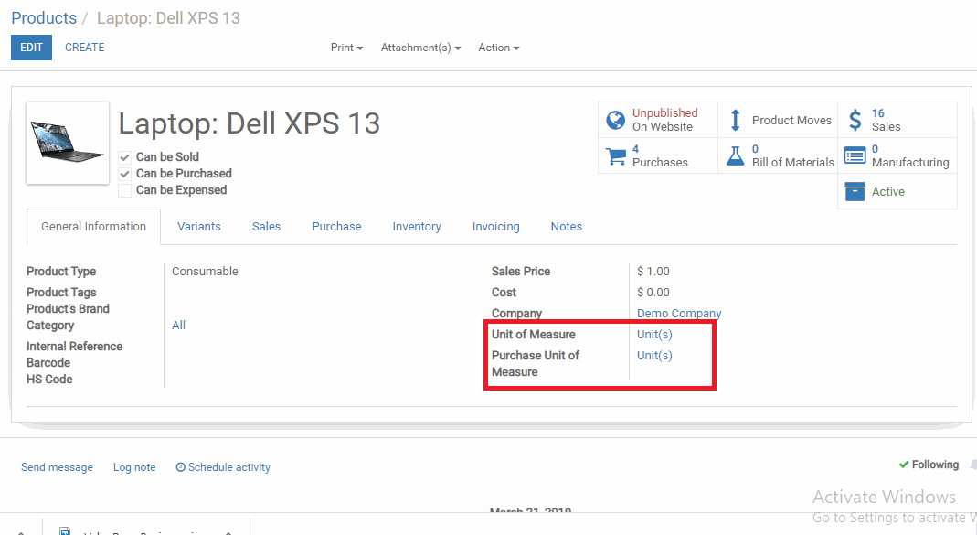
Task: Click the $ 1.00 sales price value
Action: pos(653,272)
